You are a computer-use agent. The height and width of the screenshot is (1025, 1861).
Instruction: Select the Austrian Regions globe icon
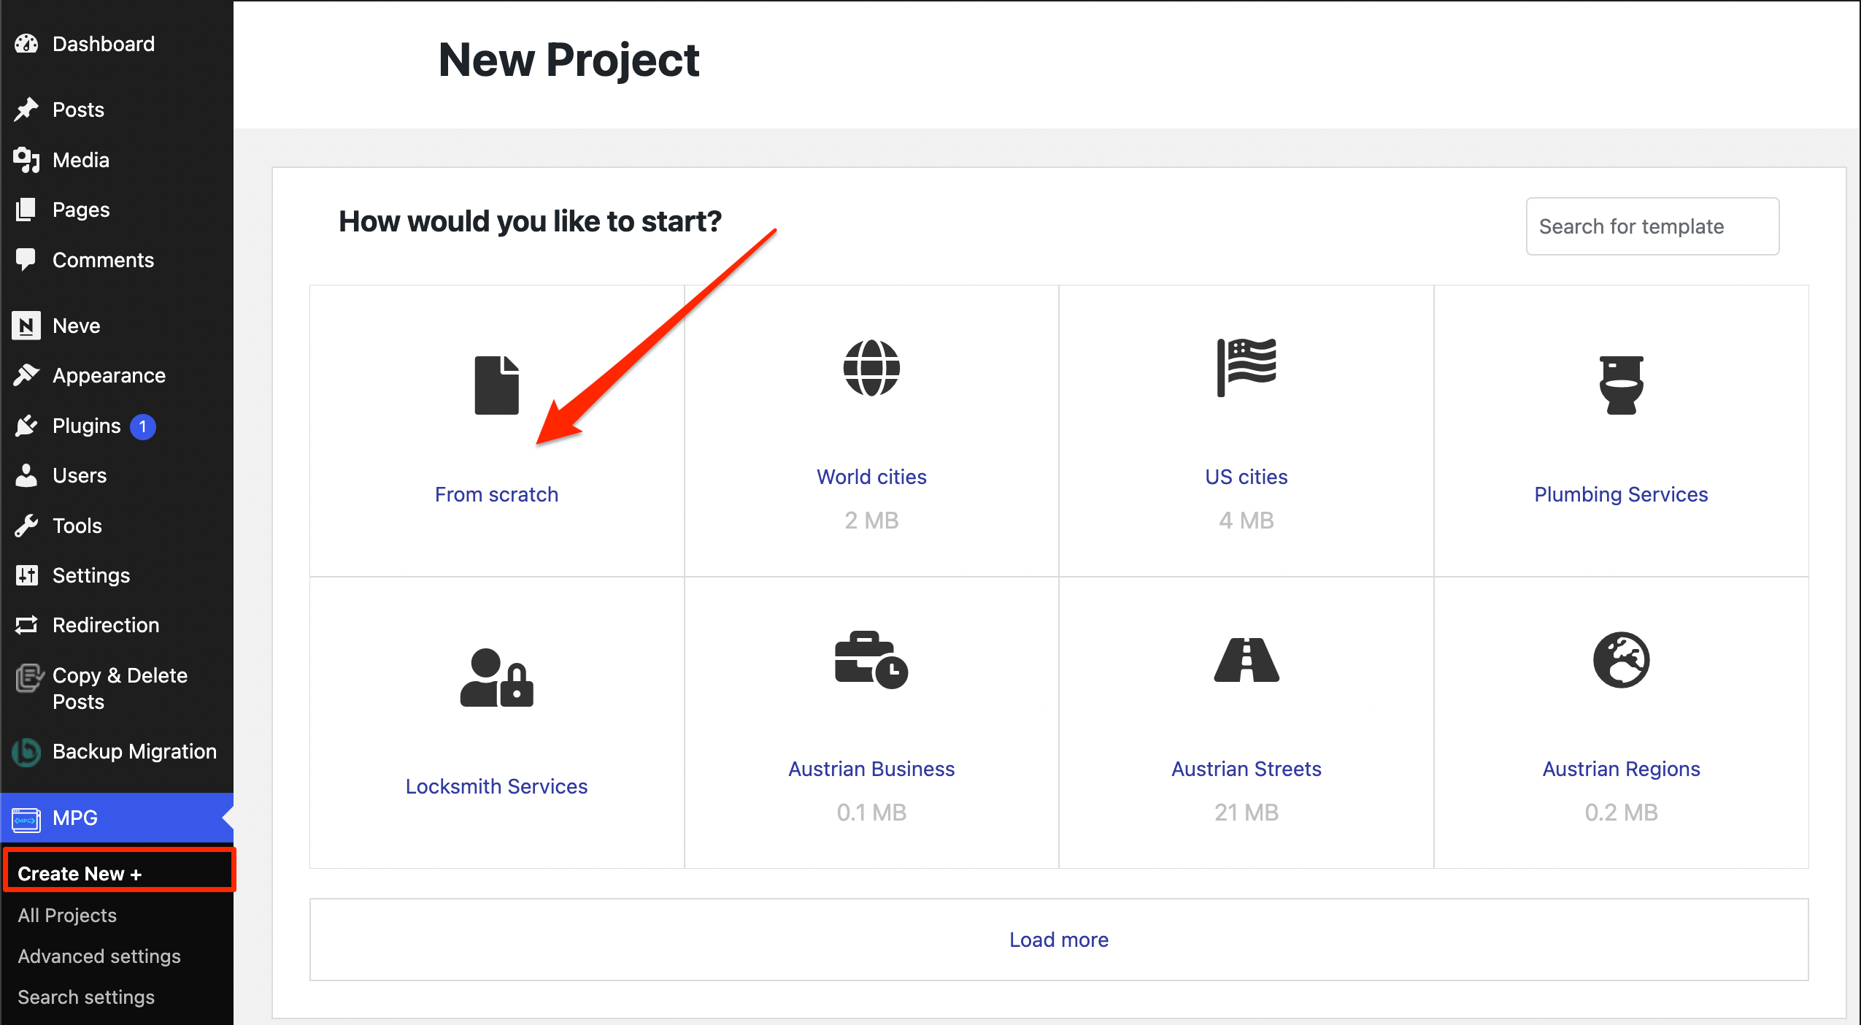click(1621, 660)
